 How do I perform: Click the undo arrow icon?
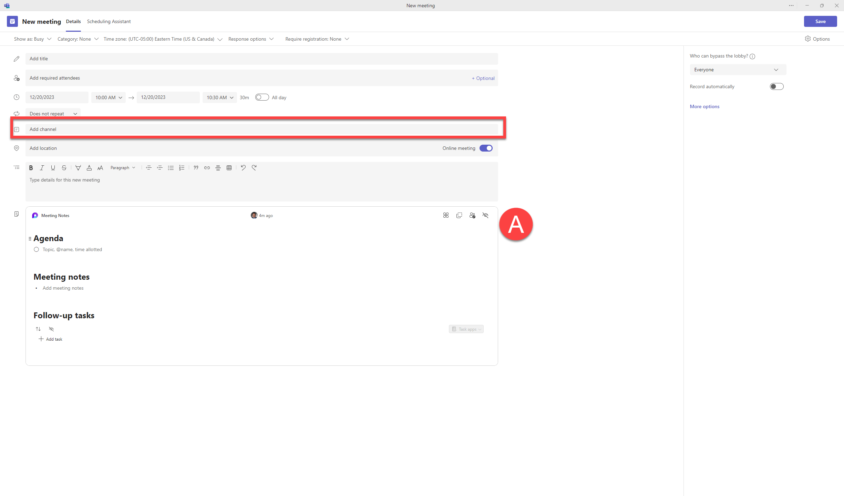243,168
